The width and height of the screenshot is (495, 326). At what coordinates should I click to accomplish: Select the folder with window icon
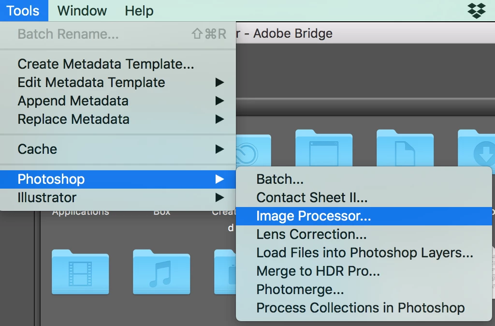click(324, 148)
